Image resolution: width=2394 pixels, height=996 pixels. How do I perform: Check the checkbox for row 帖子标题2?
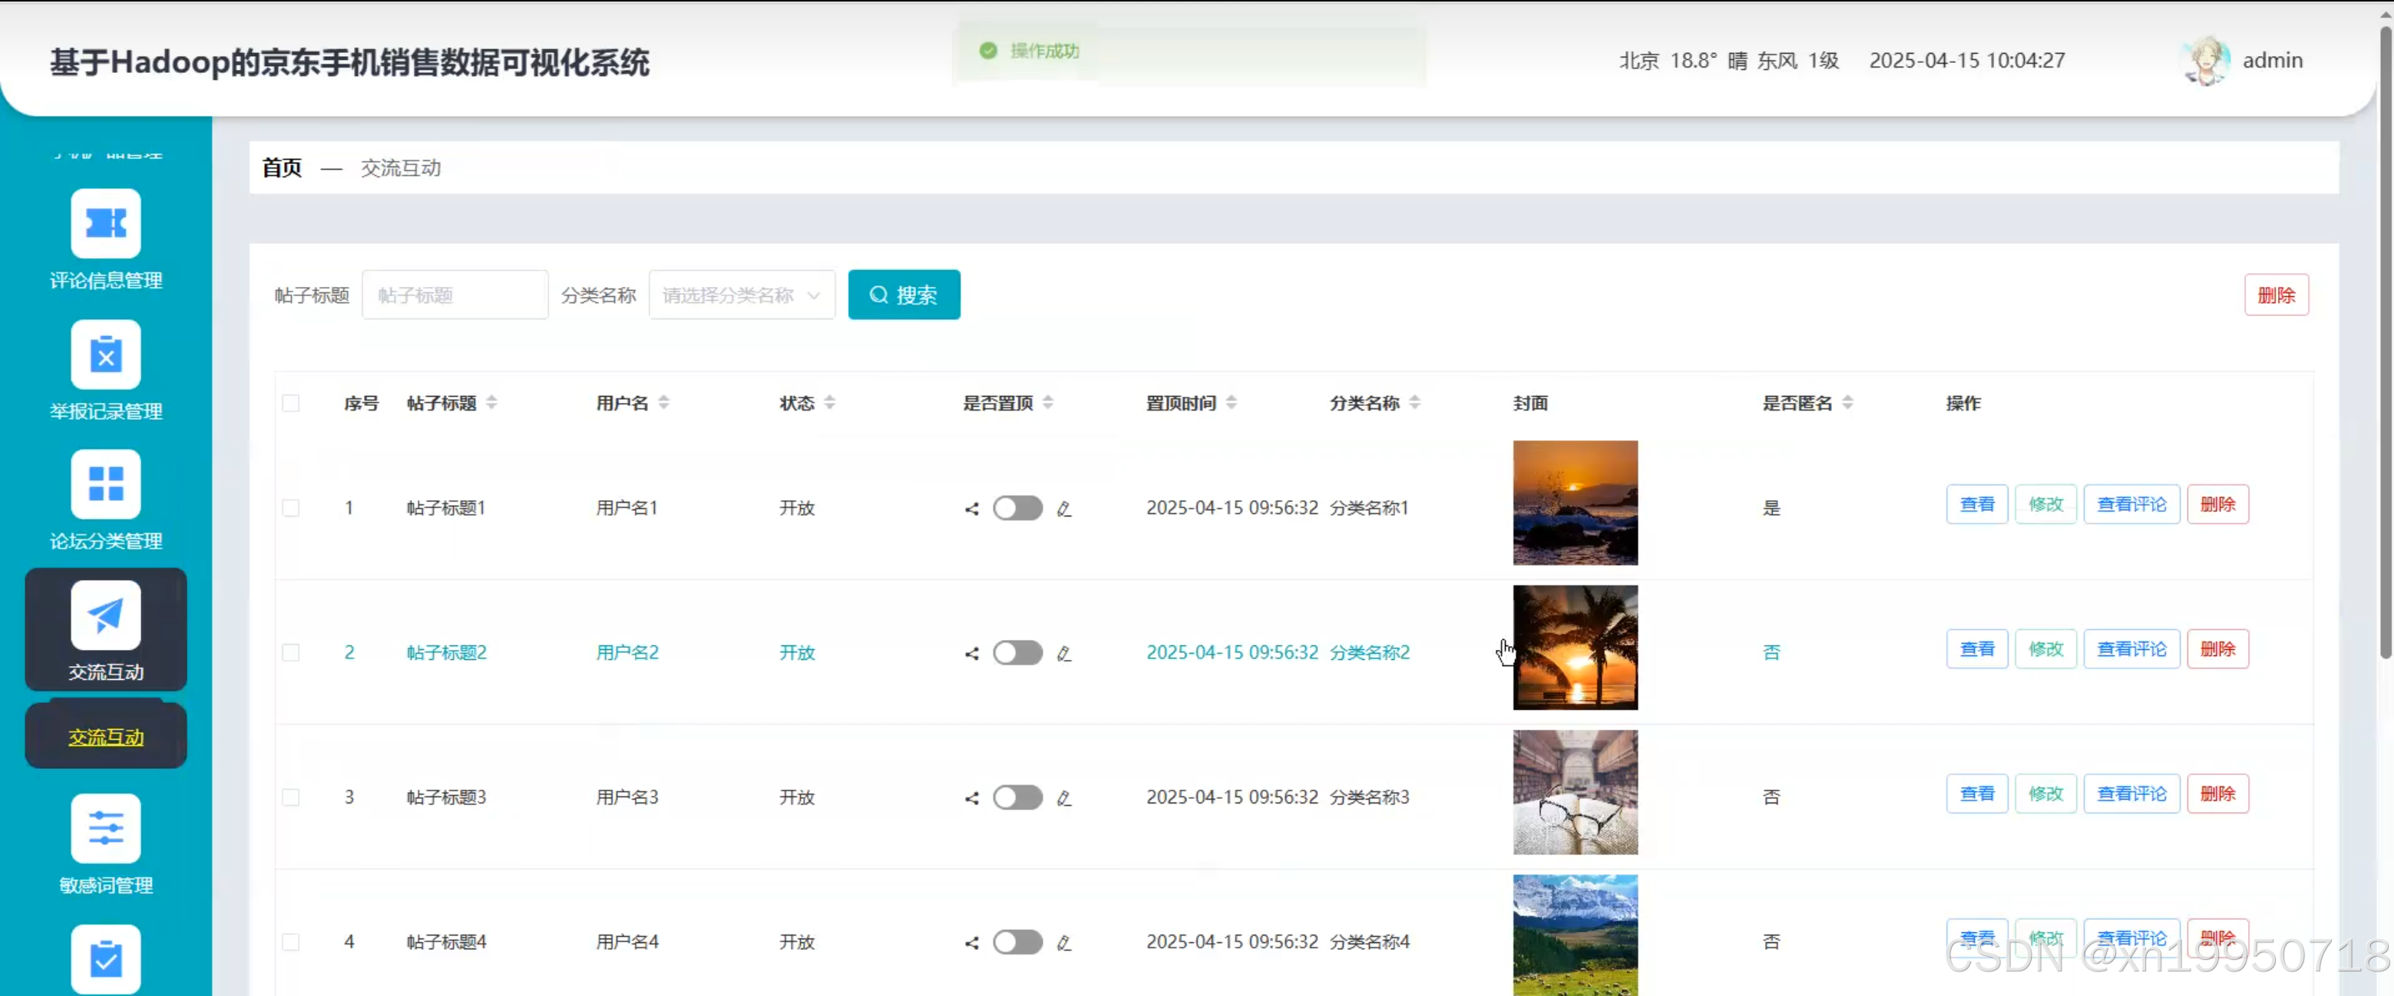291,653
